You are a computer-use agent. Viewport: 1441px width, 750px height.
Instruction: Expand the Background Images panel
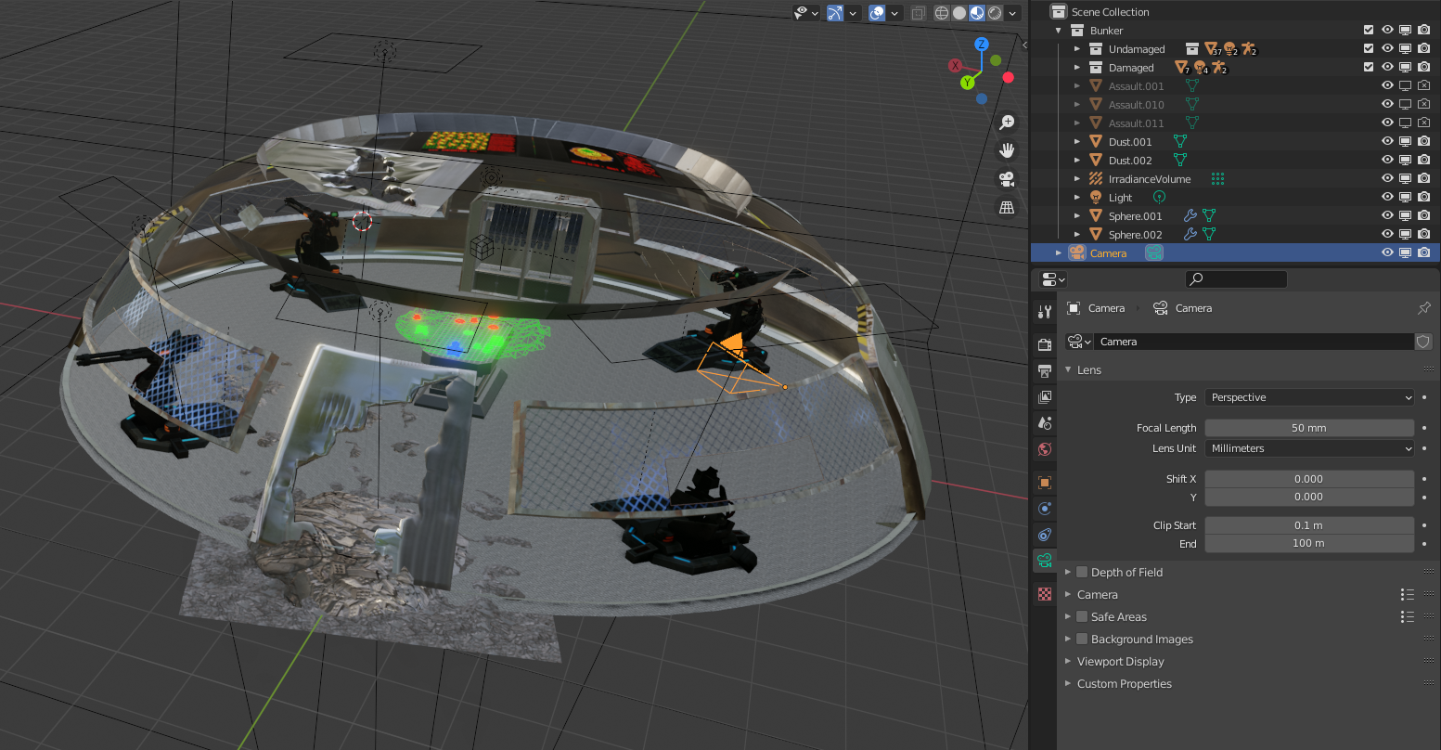coord(1141,640)
